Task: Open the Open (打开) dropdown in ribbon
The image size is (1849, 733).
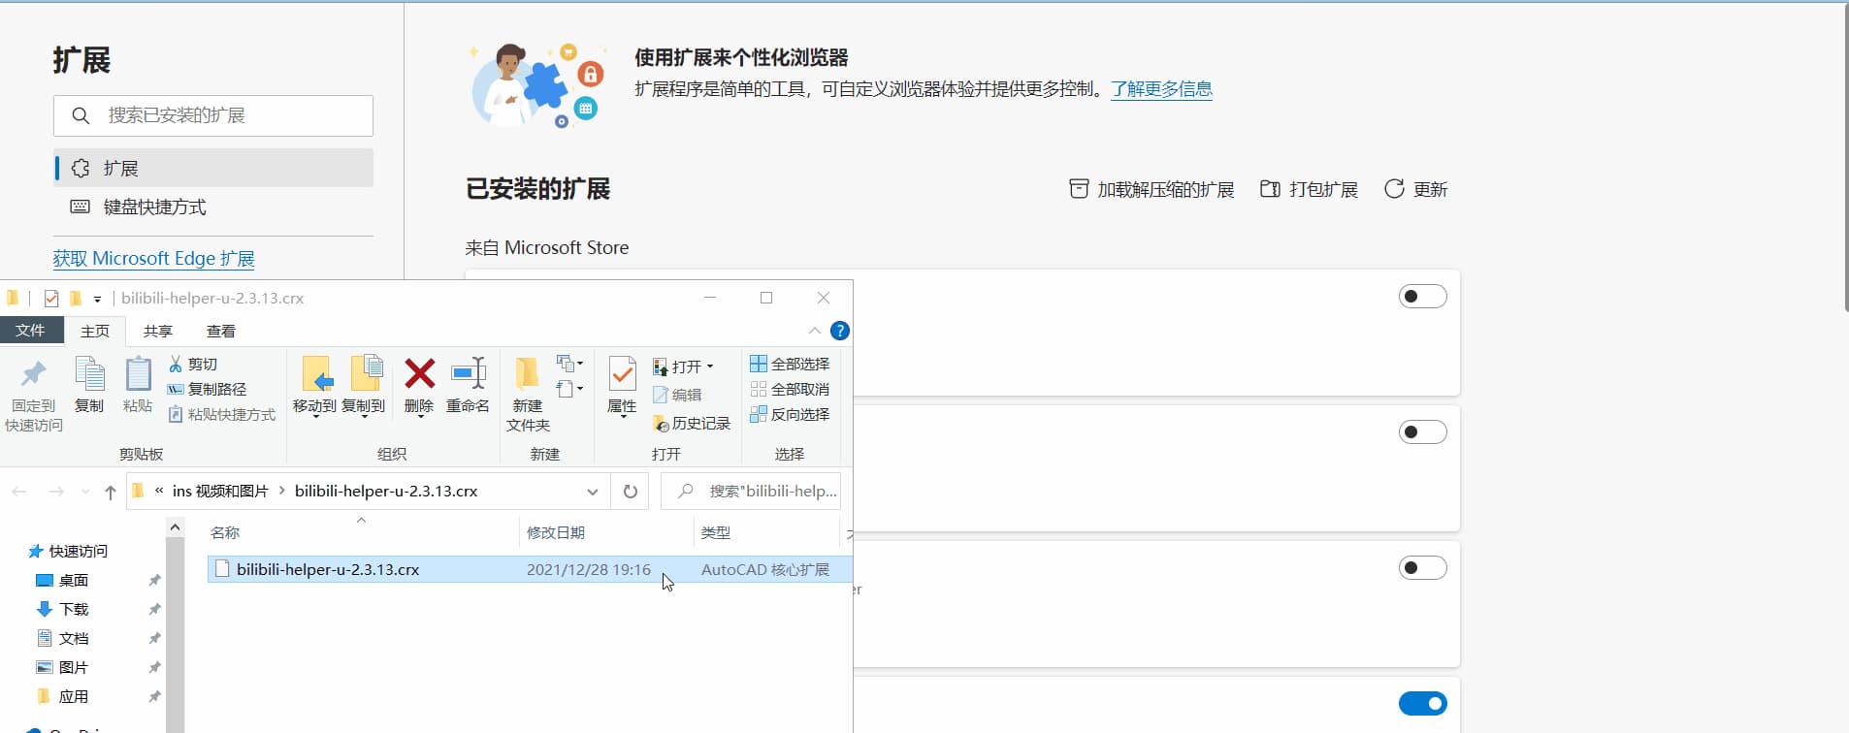Action: pos(683,366)
